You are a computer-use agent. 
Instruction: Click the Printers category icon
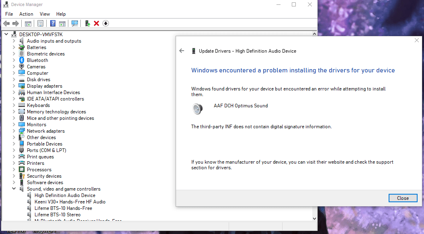(22, 163)
